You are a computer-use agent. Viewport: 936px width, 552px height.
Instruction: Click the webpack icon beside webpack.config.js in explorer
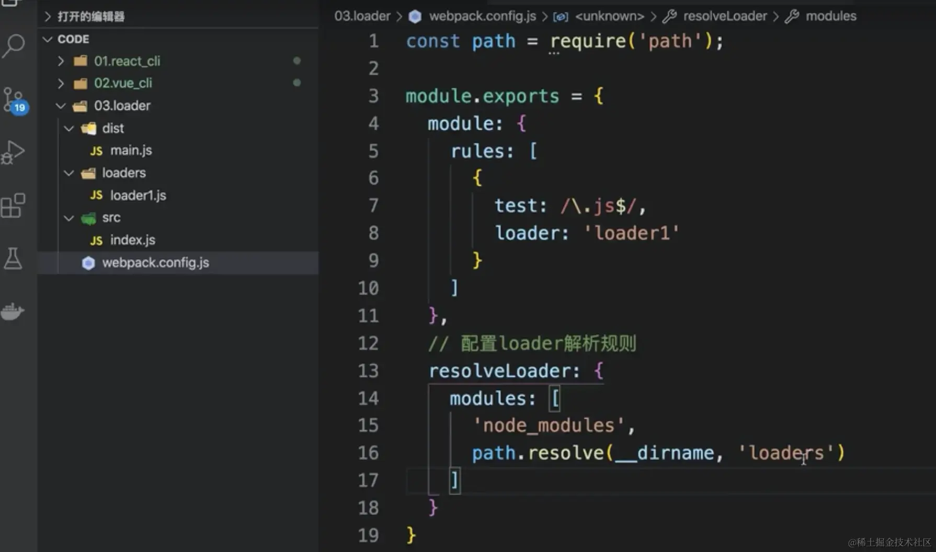88,263
